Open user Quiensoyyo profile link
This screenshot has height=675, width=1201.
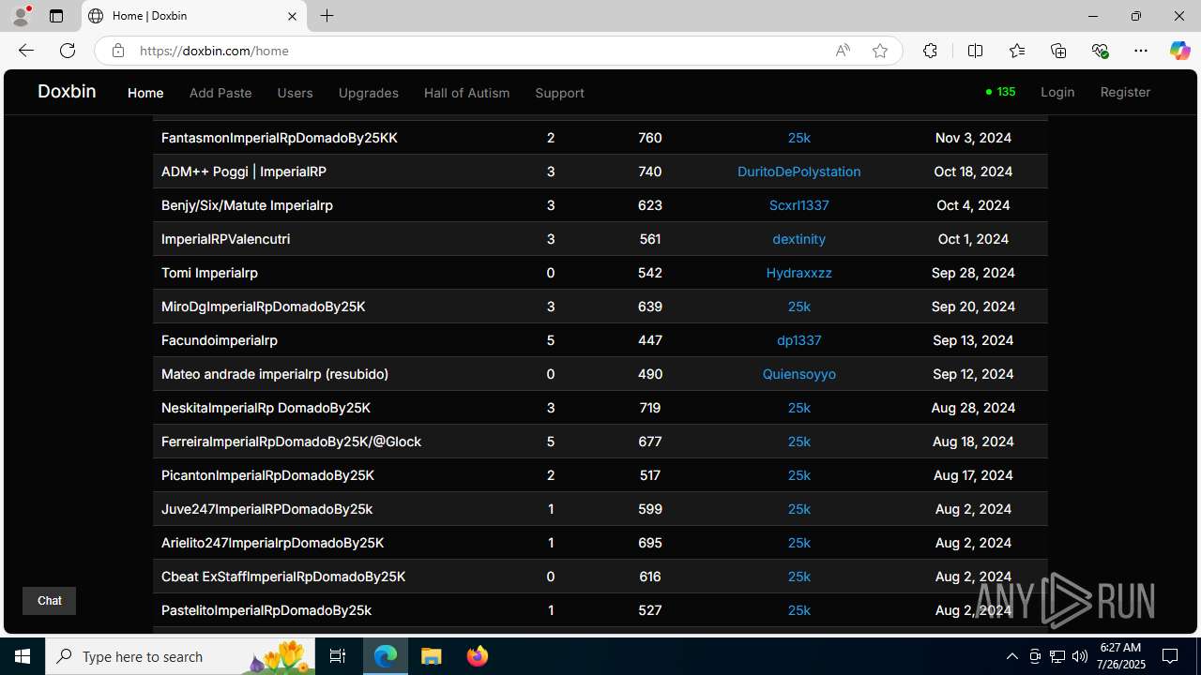tap(798, 374)
